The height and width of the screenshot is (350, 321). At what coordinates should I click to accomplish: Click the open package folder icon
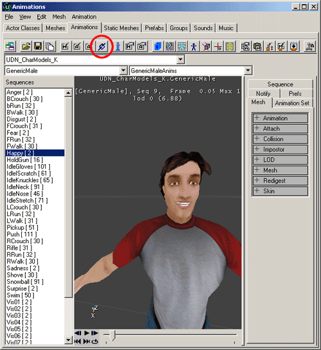pos(26,46)
